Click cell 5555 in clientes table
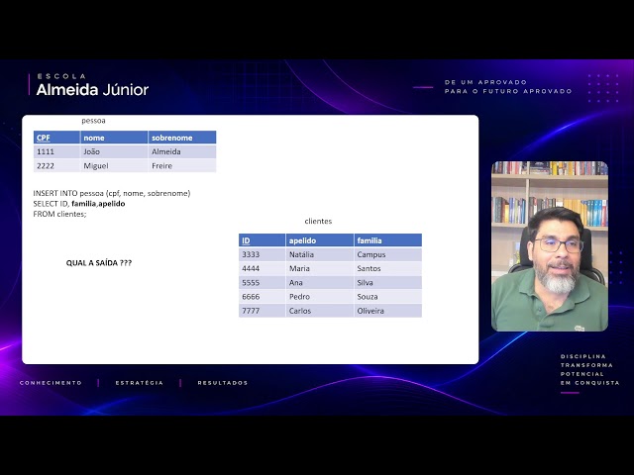The image size is (634, 475). [x=262, y=283]
